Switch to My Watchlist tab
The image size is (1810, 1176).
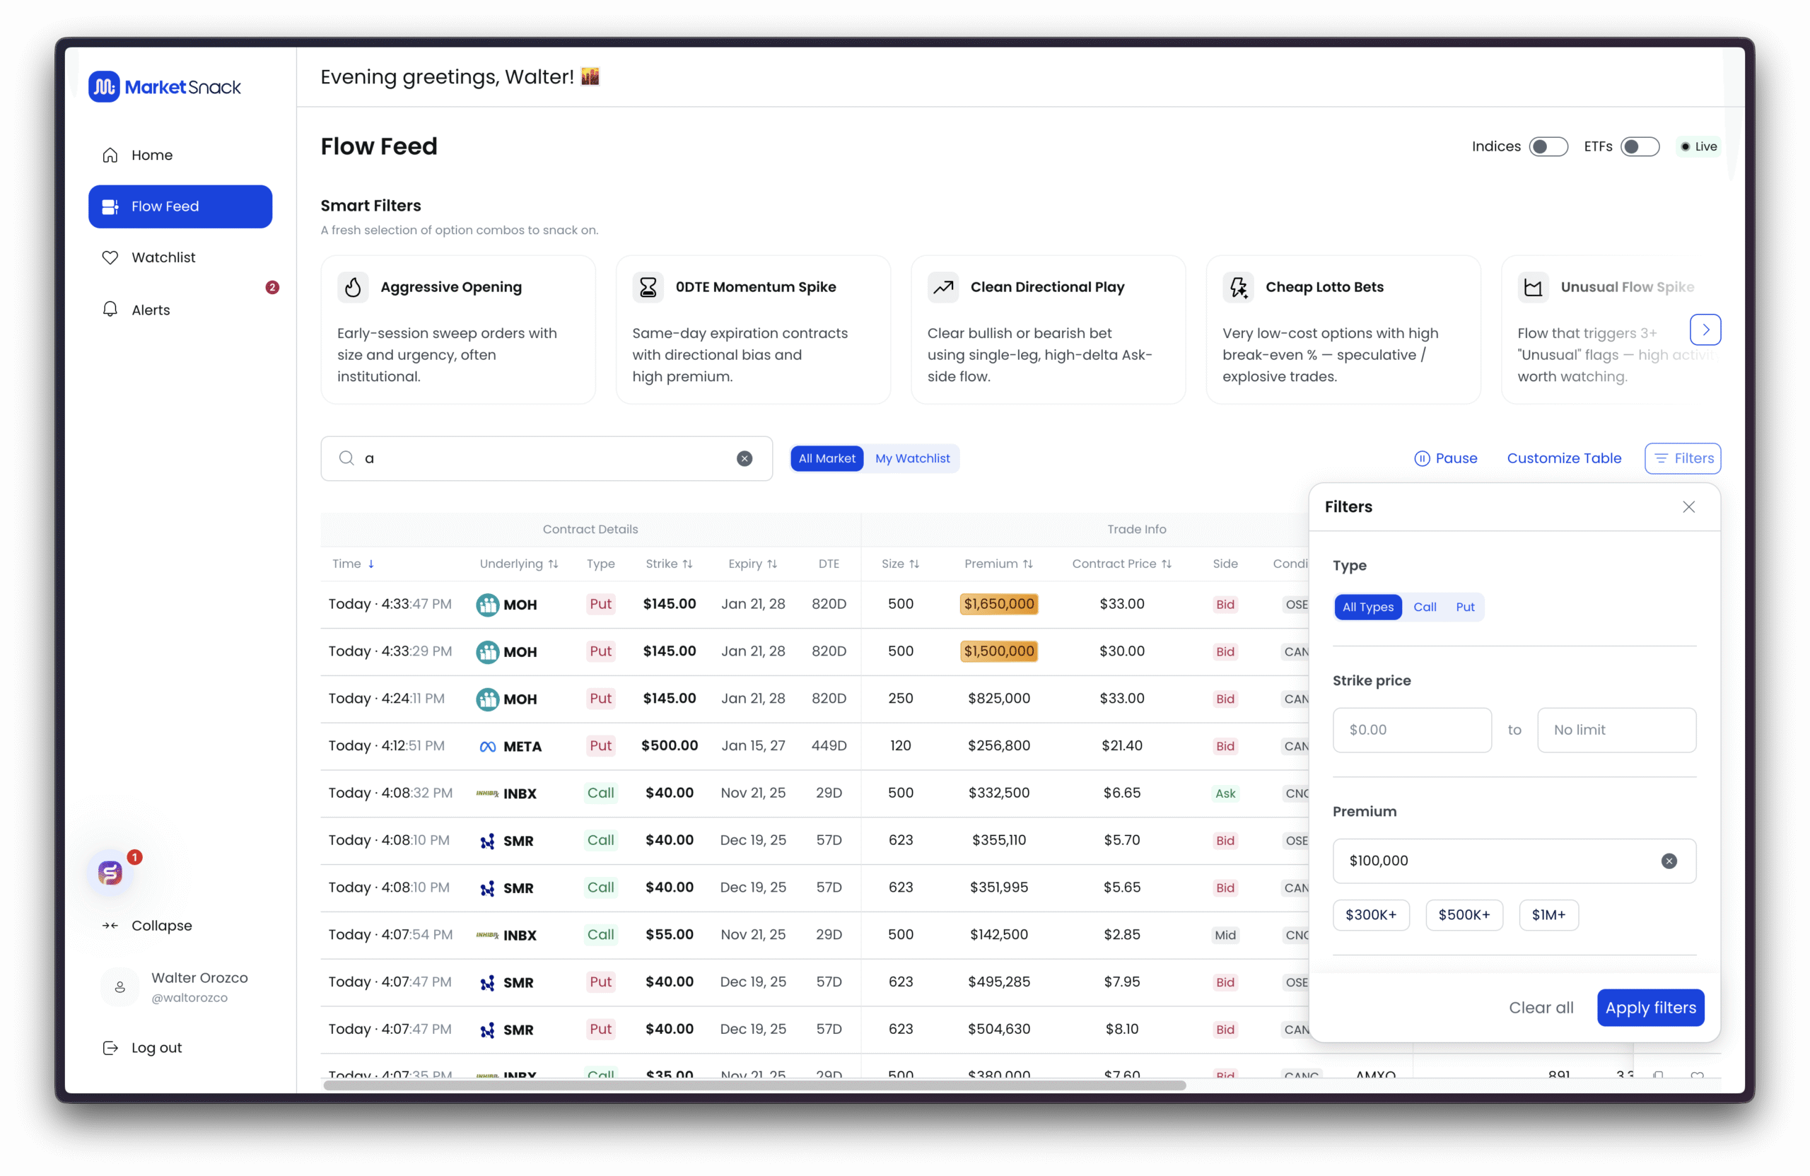(x=912, y=458)
